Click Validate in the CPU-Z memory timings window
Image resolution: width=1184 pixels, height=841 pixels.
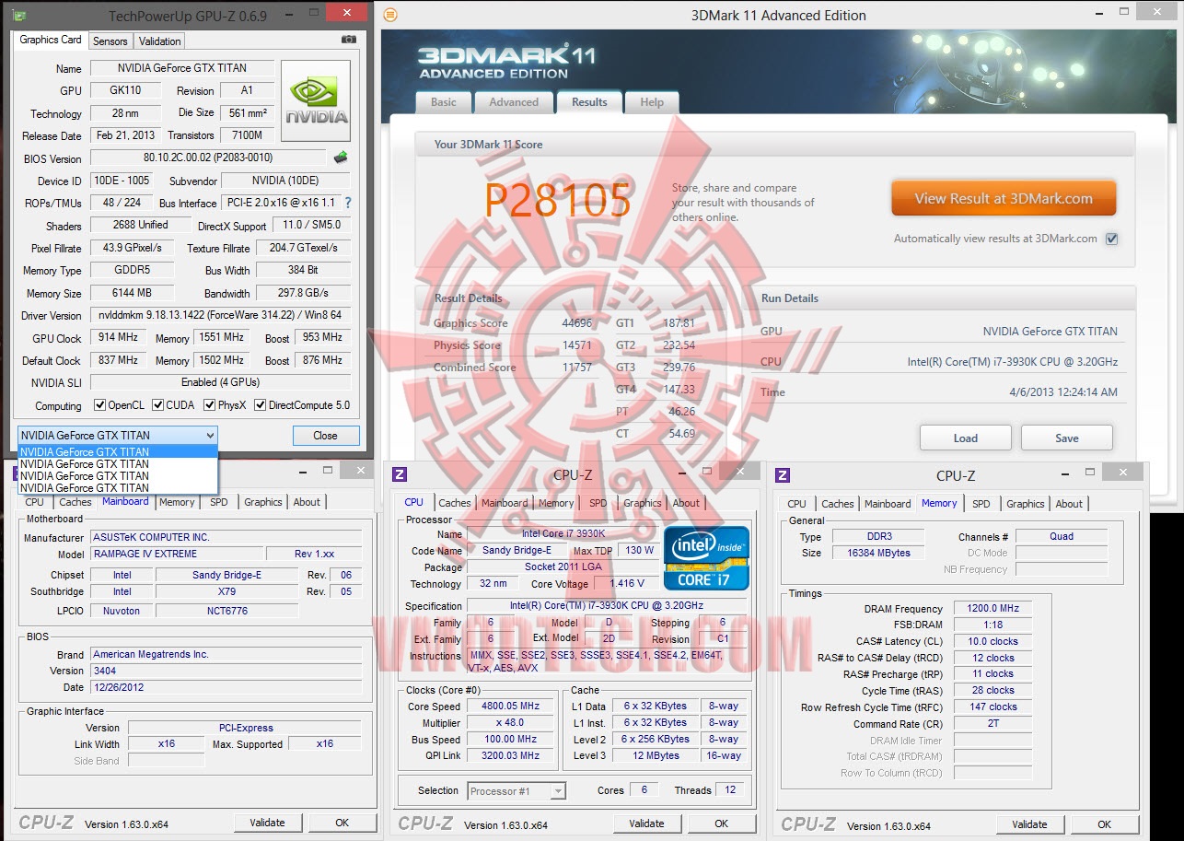pos(1029,824)
